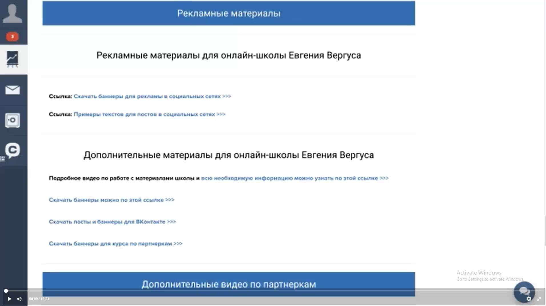Screen dimensions: 546x306
Task: Click heading 'Дополнительные материалы для онлайн-школы Евгения Вергуса'
Action: pyautogui.click(x=229, y=155)
